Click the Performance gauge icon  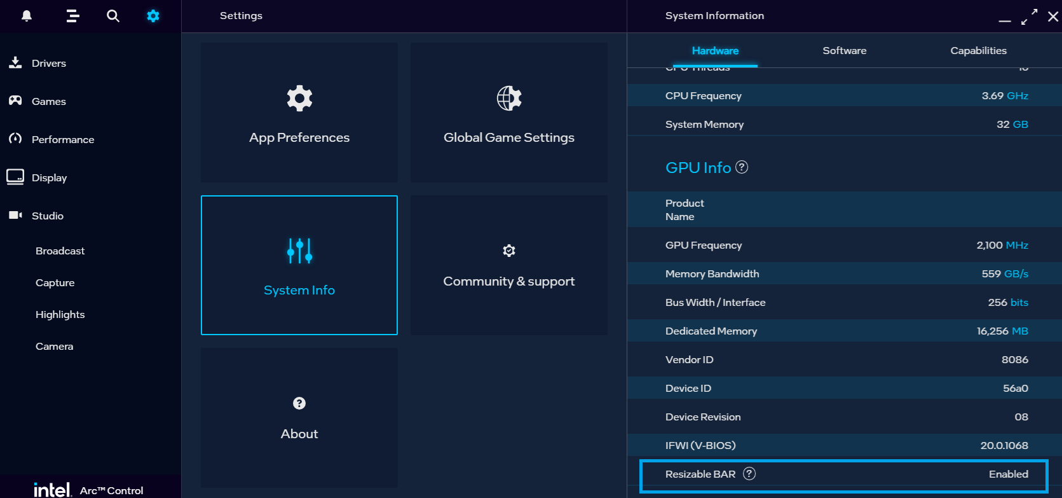click(x=15, y=139)
